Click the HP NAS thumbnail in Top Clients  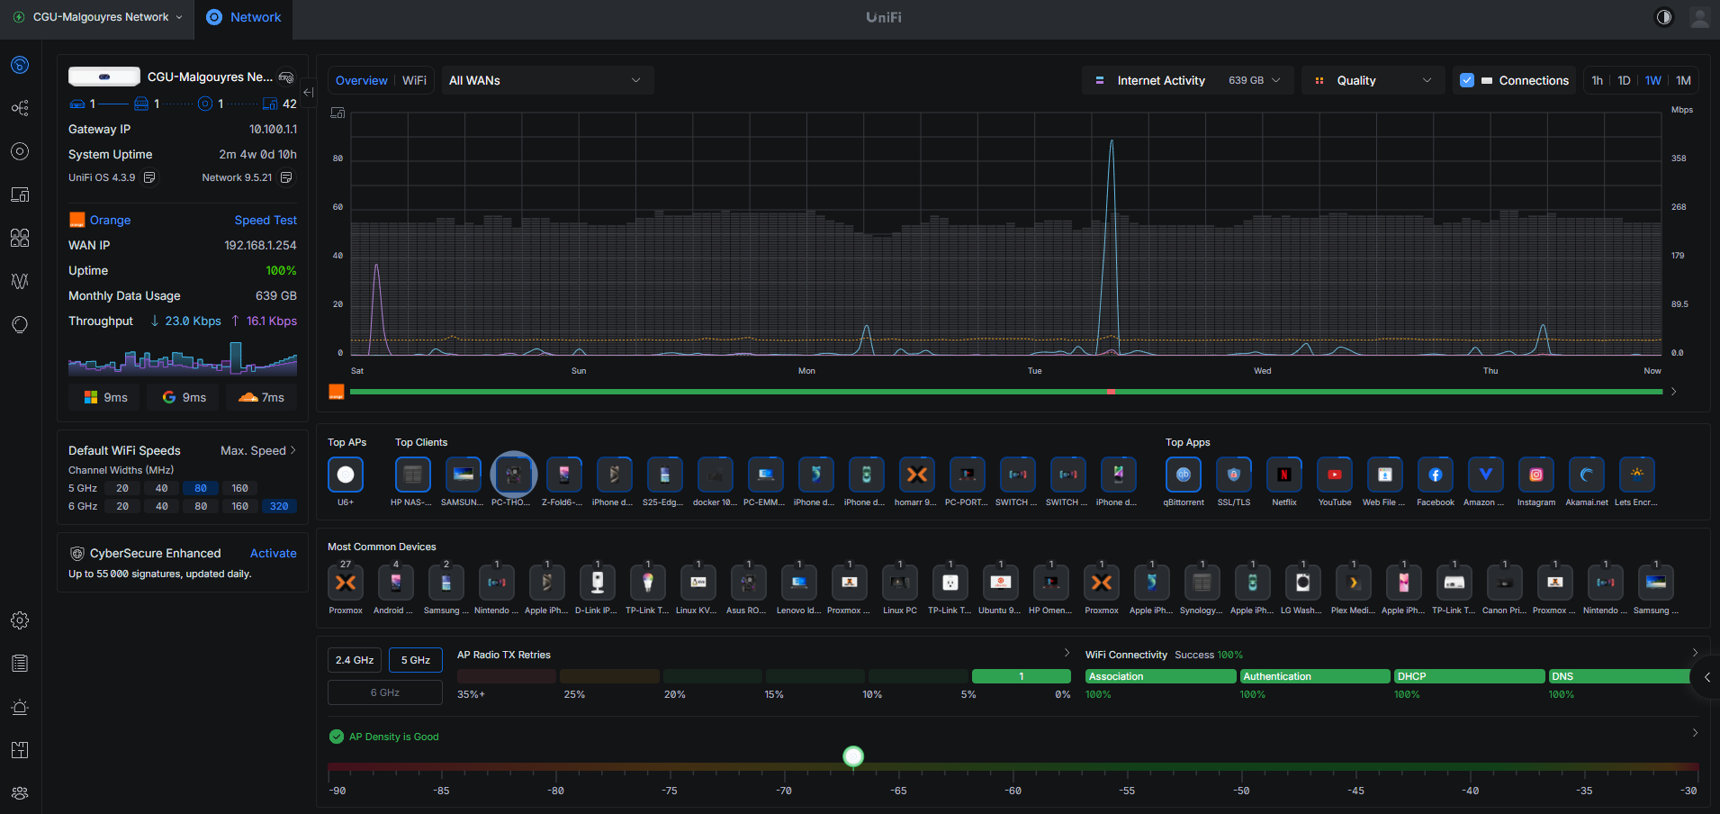[x=412, y=475]
